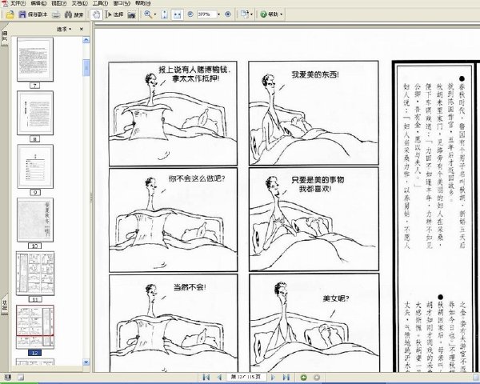Screen dimensions: 480x384
Task: Choose the Zoom In magnifier tool
Action: pyautogui.click(x=148, y=14)
